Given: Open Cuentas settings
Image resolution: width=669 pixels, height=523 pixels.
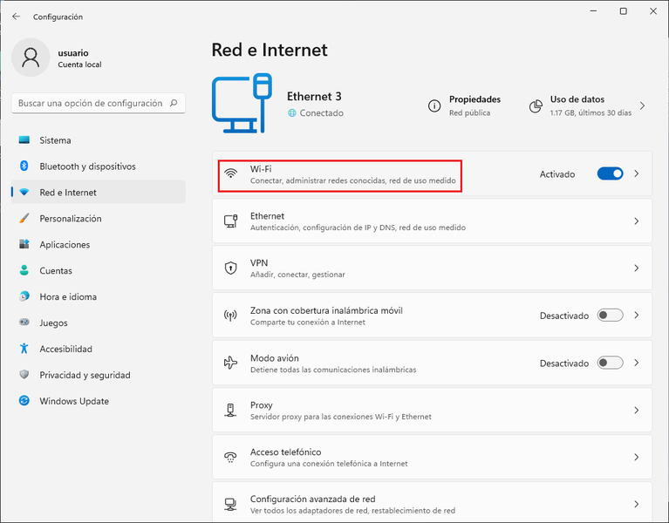Looking at the screenshot, I should pyautogui.click(x=99, y=270).
